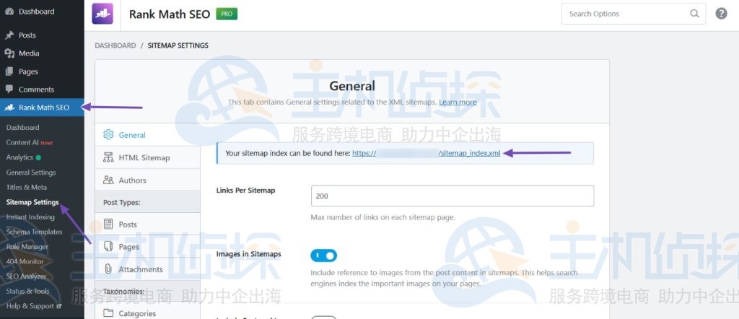Click the Taxonomies: section heading
739x319 pixels.
tap(123, 291)
